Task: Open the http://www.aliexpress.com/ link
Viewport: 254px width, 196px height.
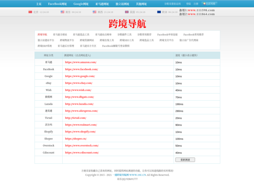Action: click(x=81, y=111)
